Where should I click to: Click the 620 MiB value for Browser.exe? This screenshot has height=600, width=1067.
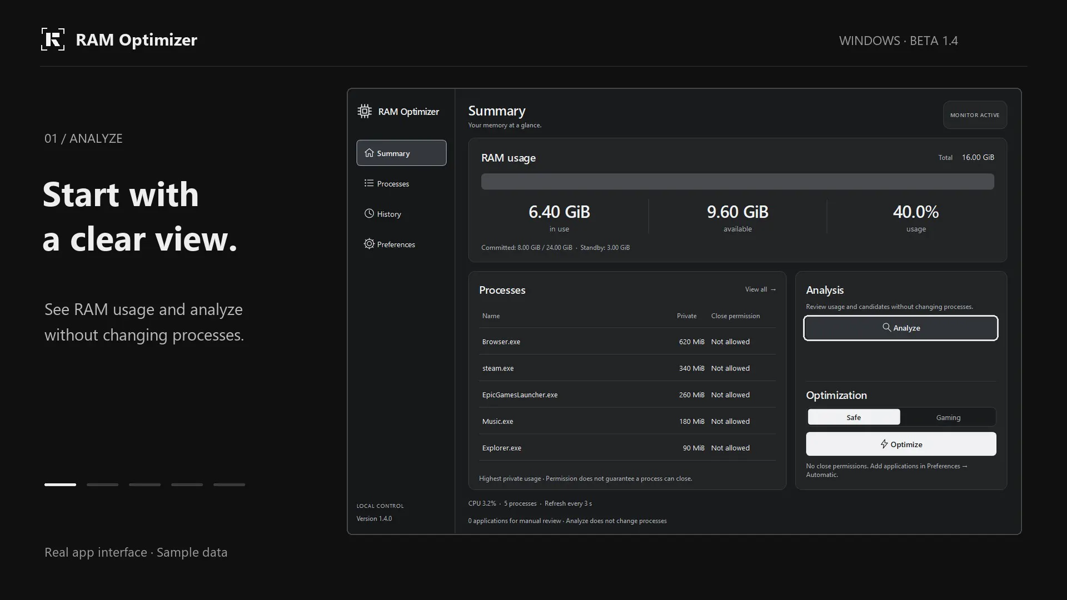691,342
